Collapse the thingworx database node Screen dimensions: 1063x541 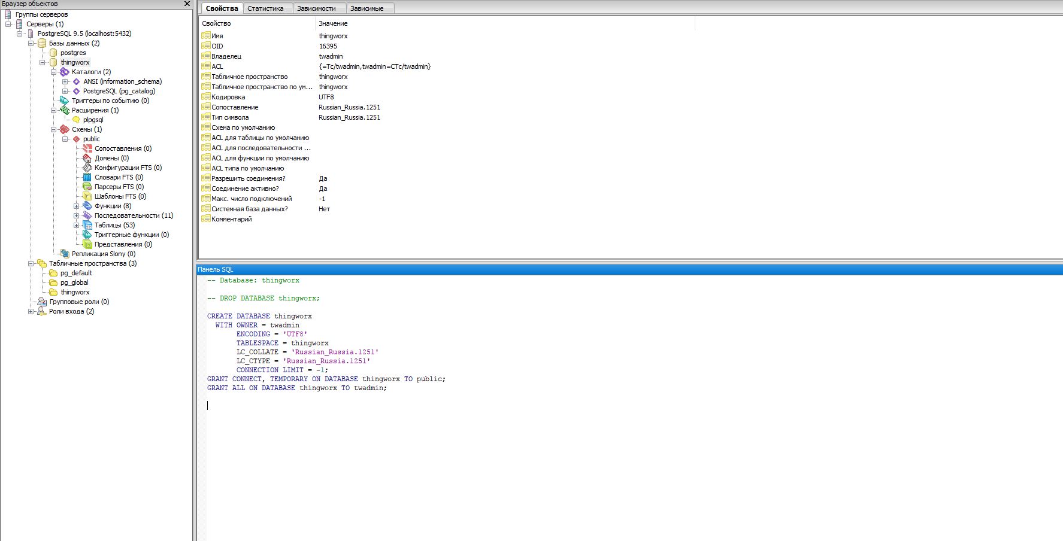(x=42, y=62)
